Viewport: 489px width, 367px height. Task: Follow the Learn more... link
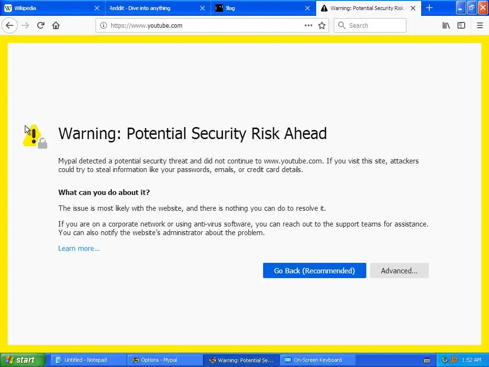pyautogui.click(x=79, y=248)
